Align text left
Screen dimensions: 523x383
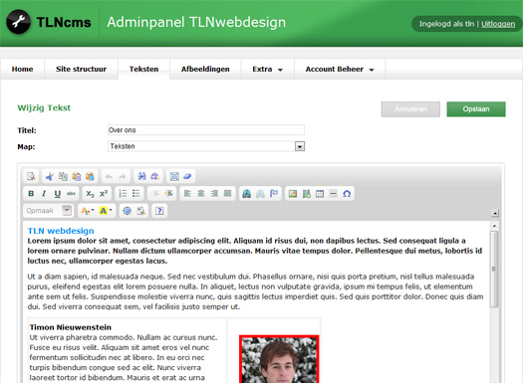coord(188,194)
